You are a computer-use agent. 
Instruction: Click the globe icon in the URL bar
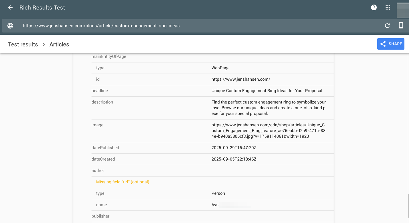[x=10, y=25]
